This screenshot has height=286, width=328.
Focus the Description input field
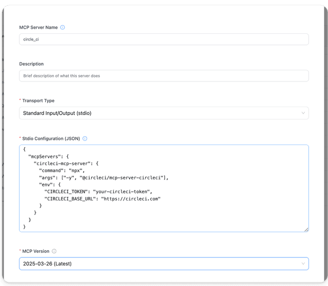tap(164, 76)
